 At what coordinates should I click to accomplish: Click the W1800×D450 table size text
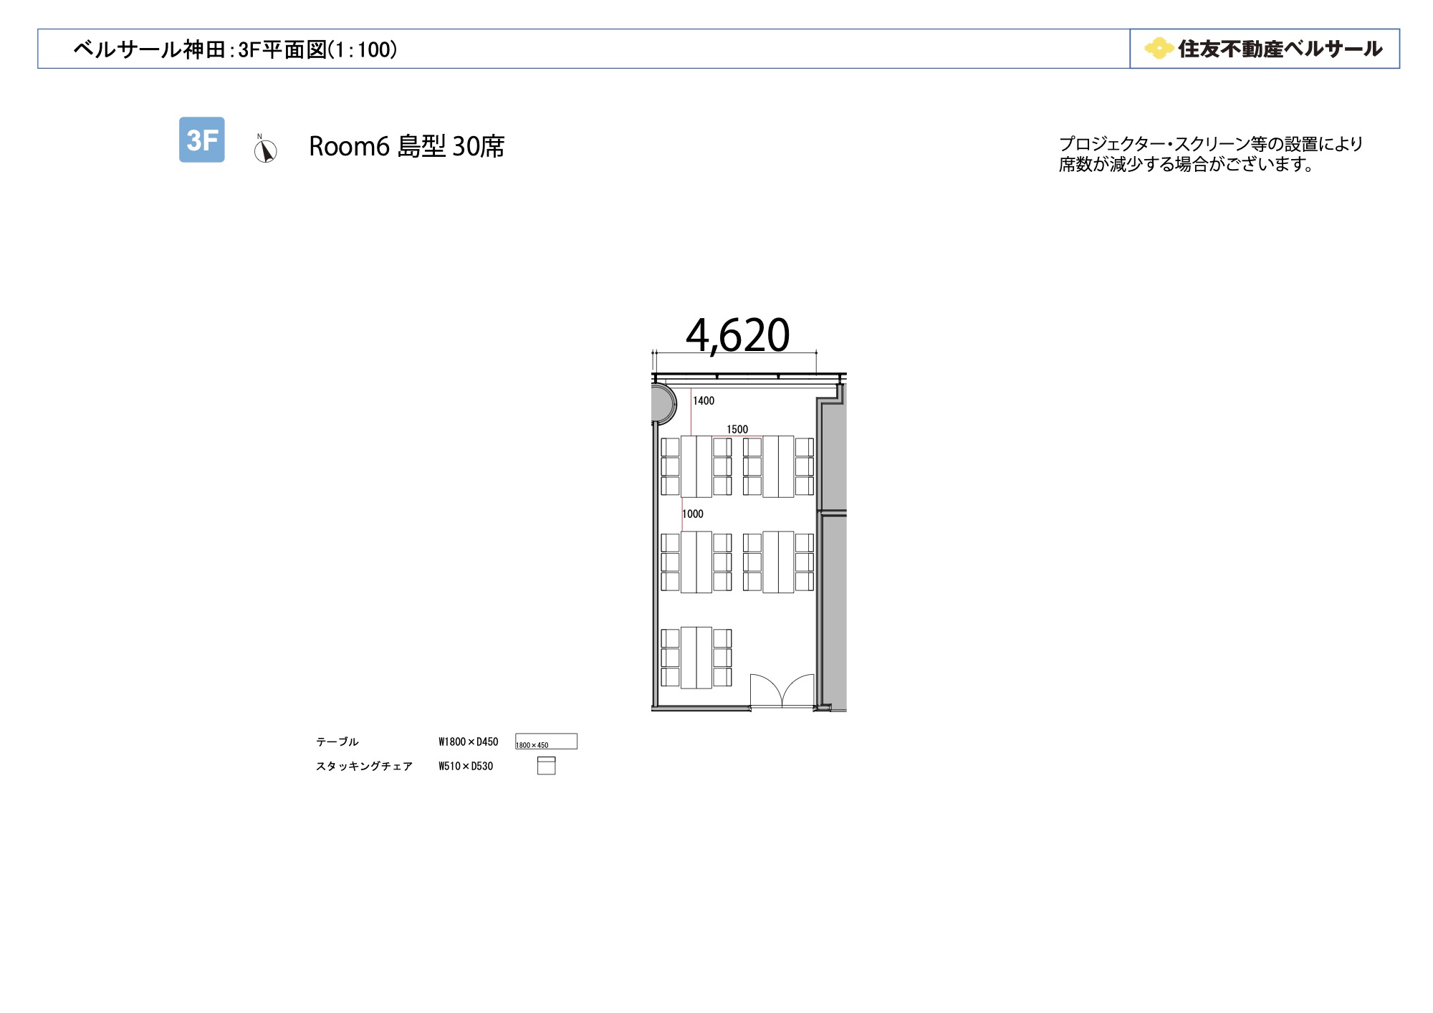click(x=469, y=741)
